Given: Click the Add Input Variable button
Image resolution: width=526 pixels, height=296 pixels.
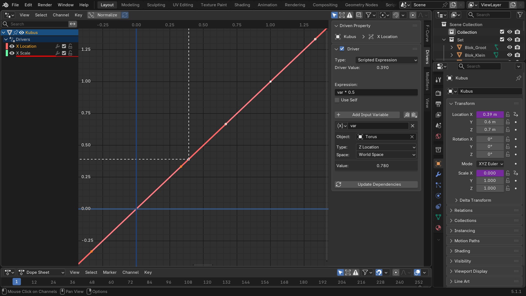Looking at the screenshot, I should (367, 115).
